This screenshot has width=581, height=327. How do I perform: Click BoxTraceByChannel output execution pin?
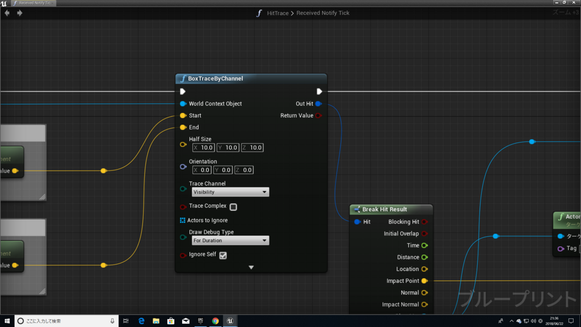[x=319, y=91]
